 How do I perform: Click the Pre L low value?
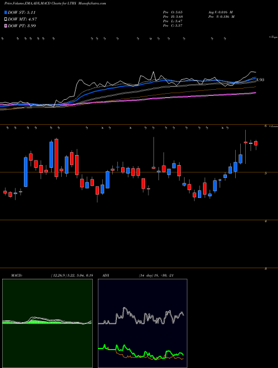tap(173, 21)
